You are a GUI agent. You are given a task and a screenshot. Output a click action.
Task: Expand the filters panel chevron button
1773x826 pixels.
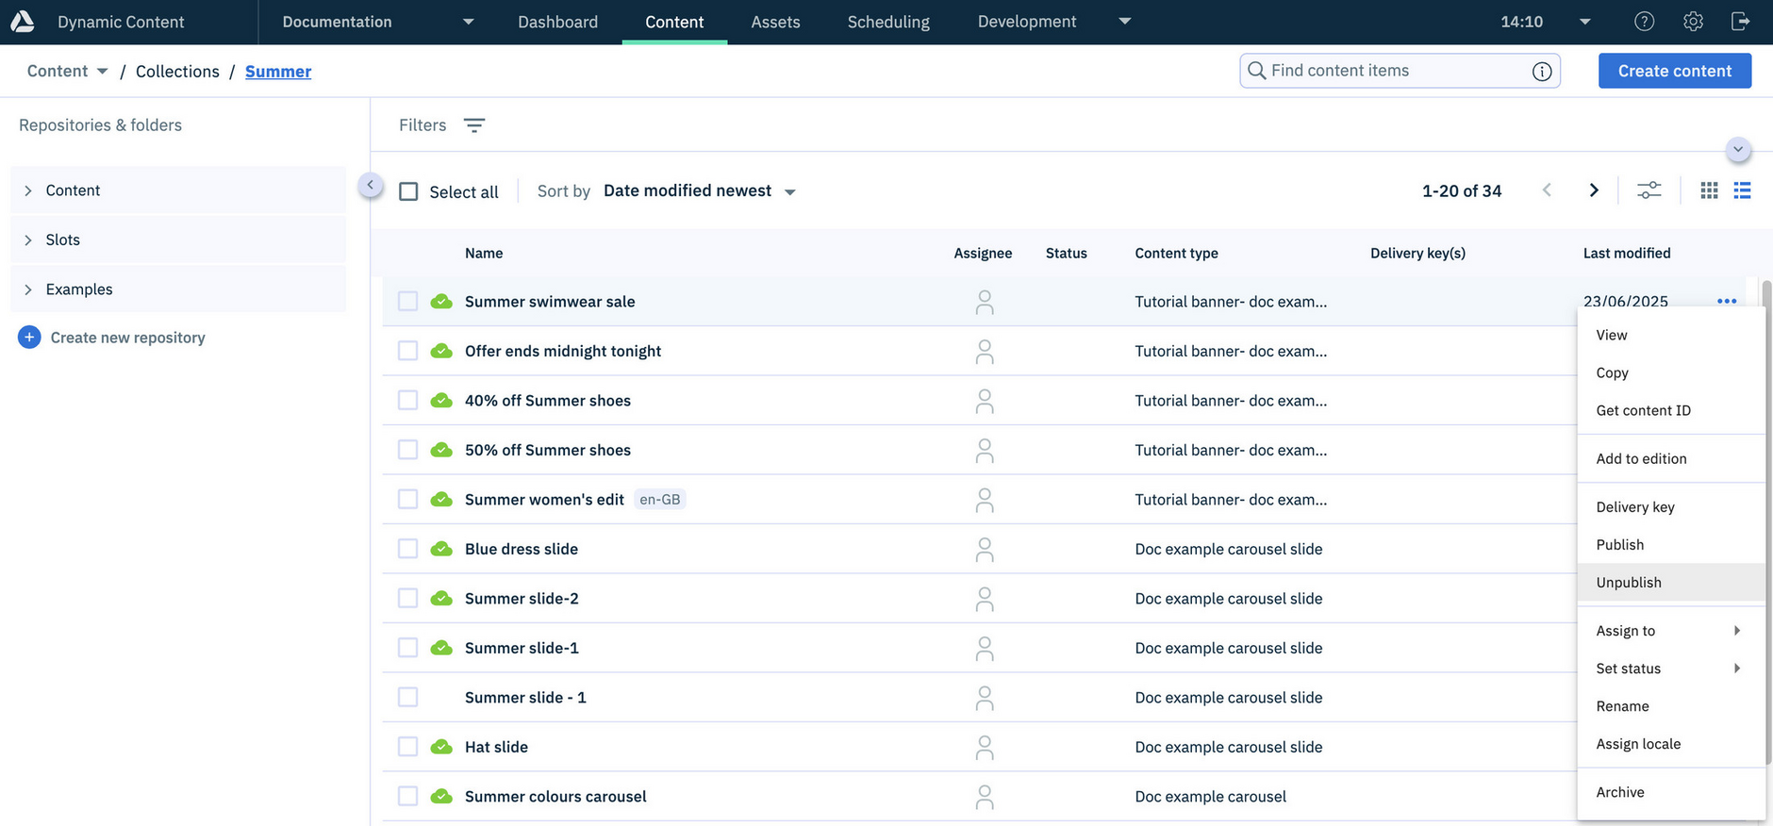[1738, 150]
